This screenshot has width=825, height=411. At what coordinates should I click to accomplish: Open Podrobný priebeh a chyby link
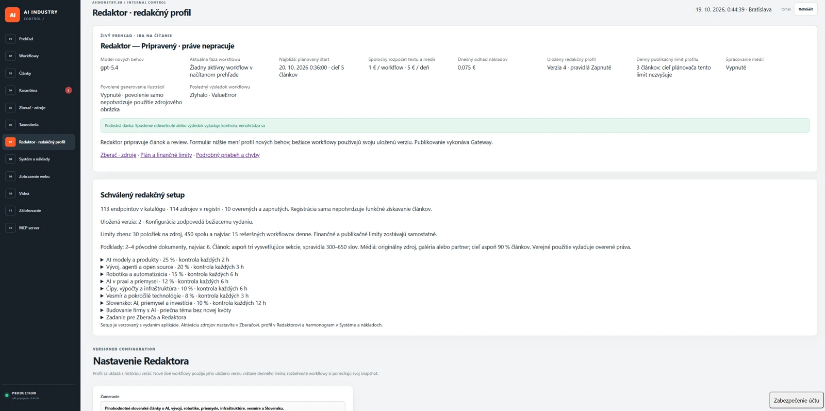coord(228,155)
